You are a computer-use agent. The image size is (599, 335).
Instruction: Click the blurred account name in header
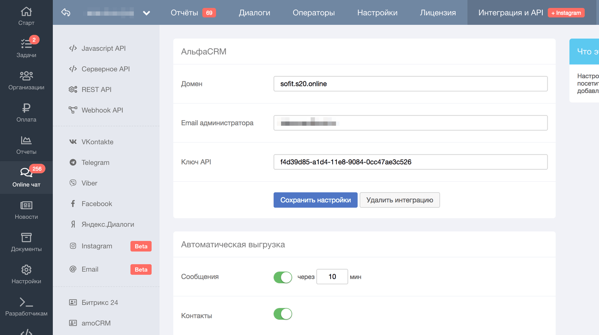click(110, 13)
